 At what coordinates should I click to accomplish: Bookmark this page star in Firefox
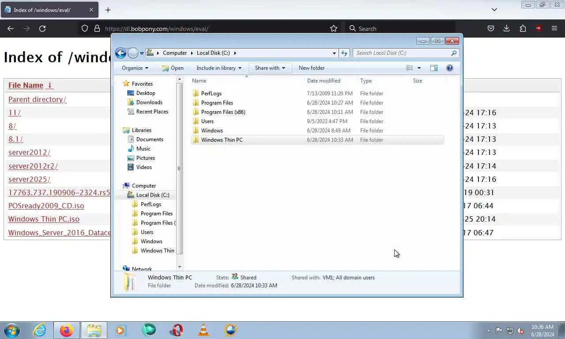[x=334, y=28]
